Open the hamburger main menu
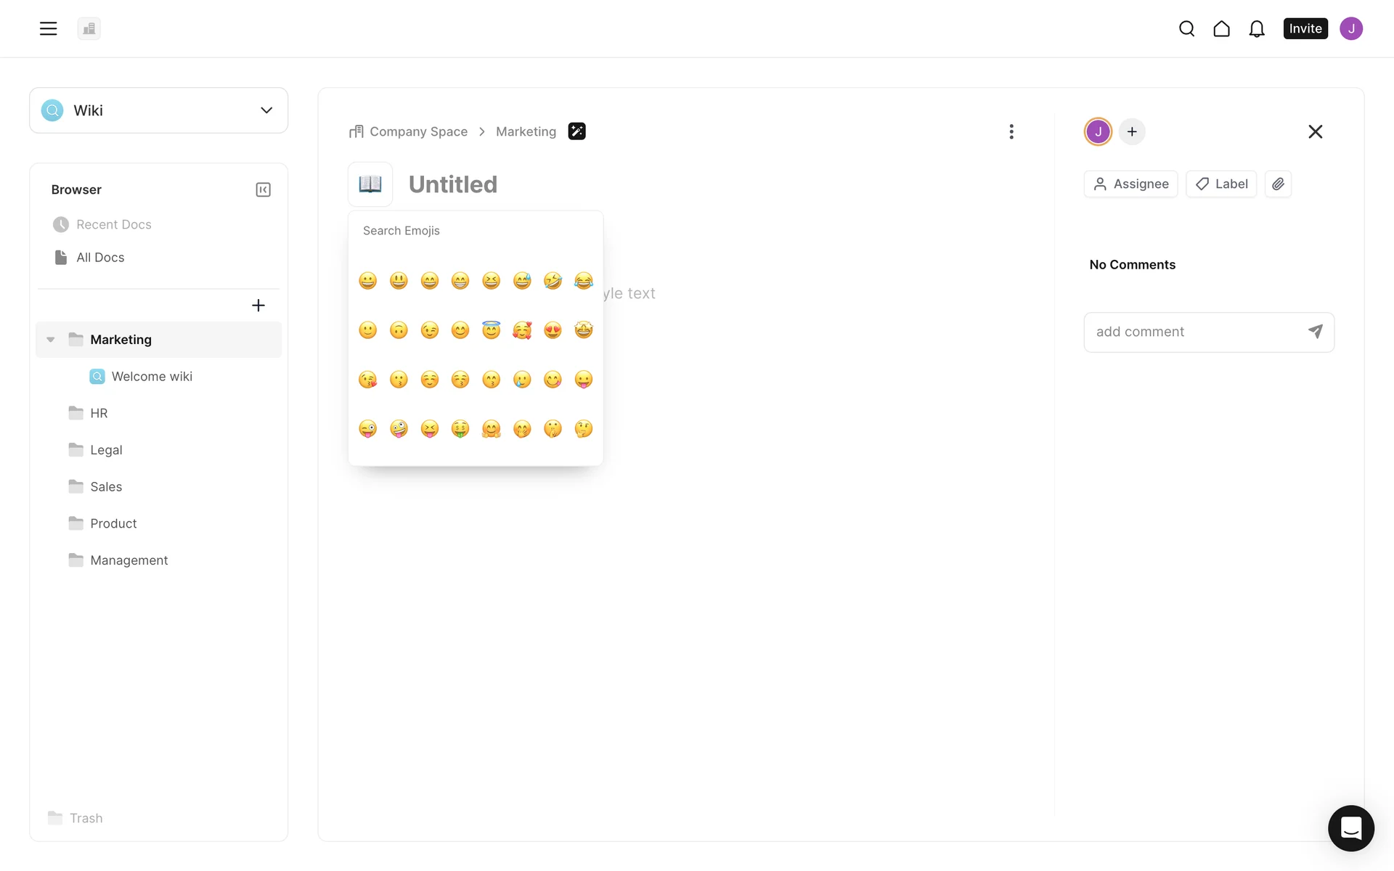The image size is (1394, 871). click(x=48, y=29)
